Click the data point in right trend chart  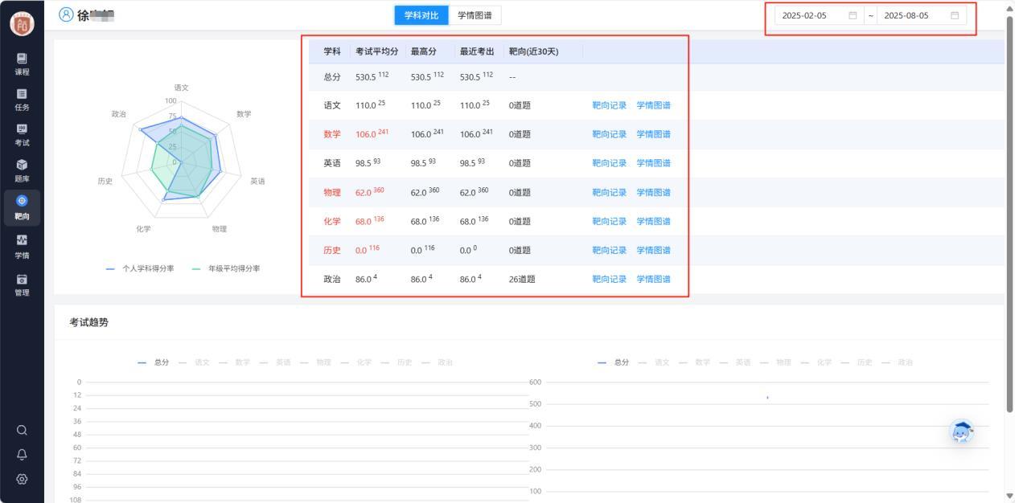[x=767, y=398]
